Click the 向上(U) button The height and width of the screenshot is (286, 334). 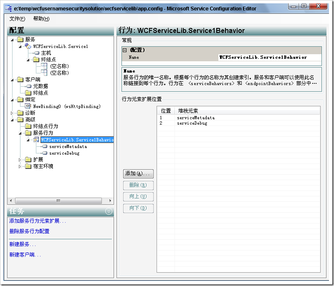click(138, 196)
